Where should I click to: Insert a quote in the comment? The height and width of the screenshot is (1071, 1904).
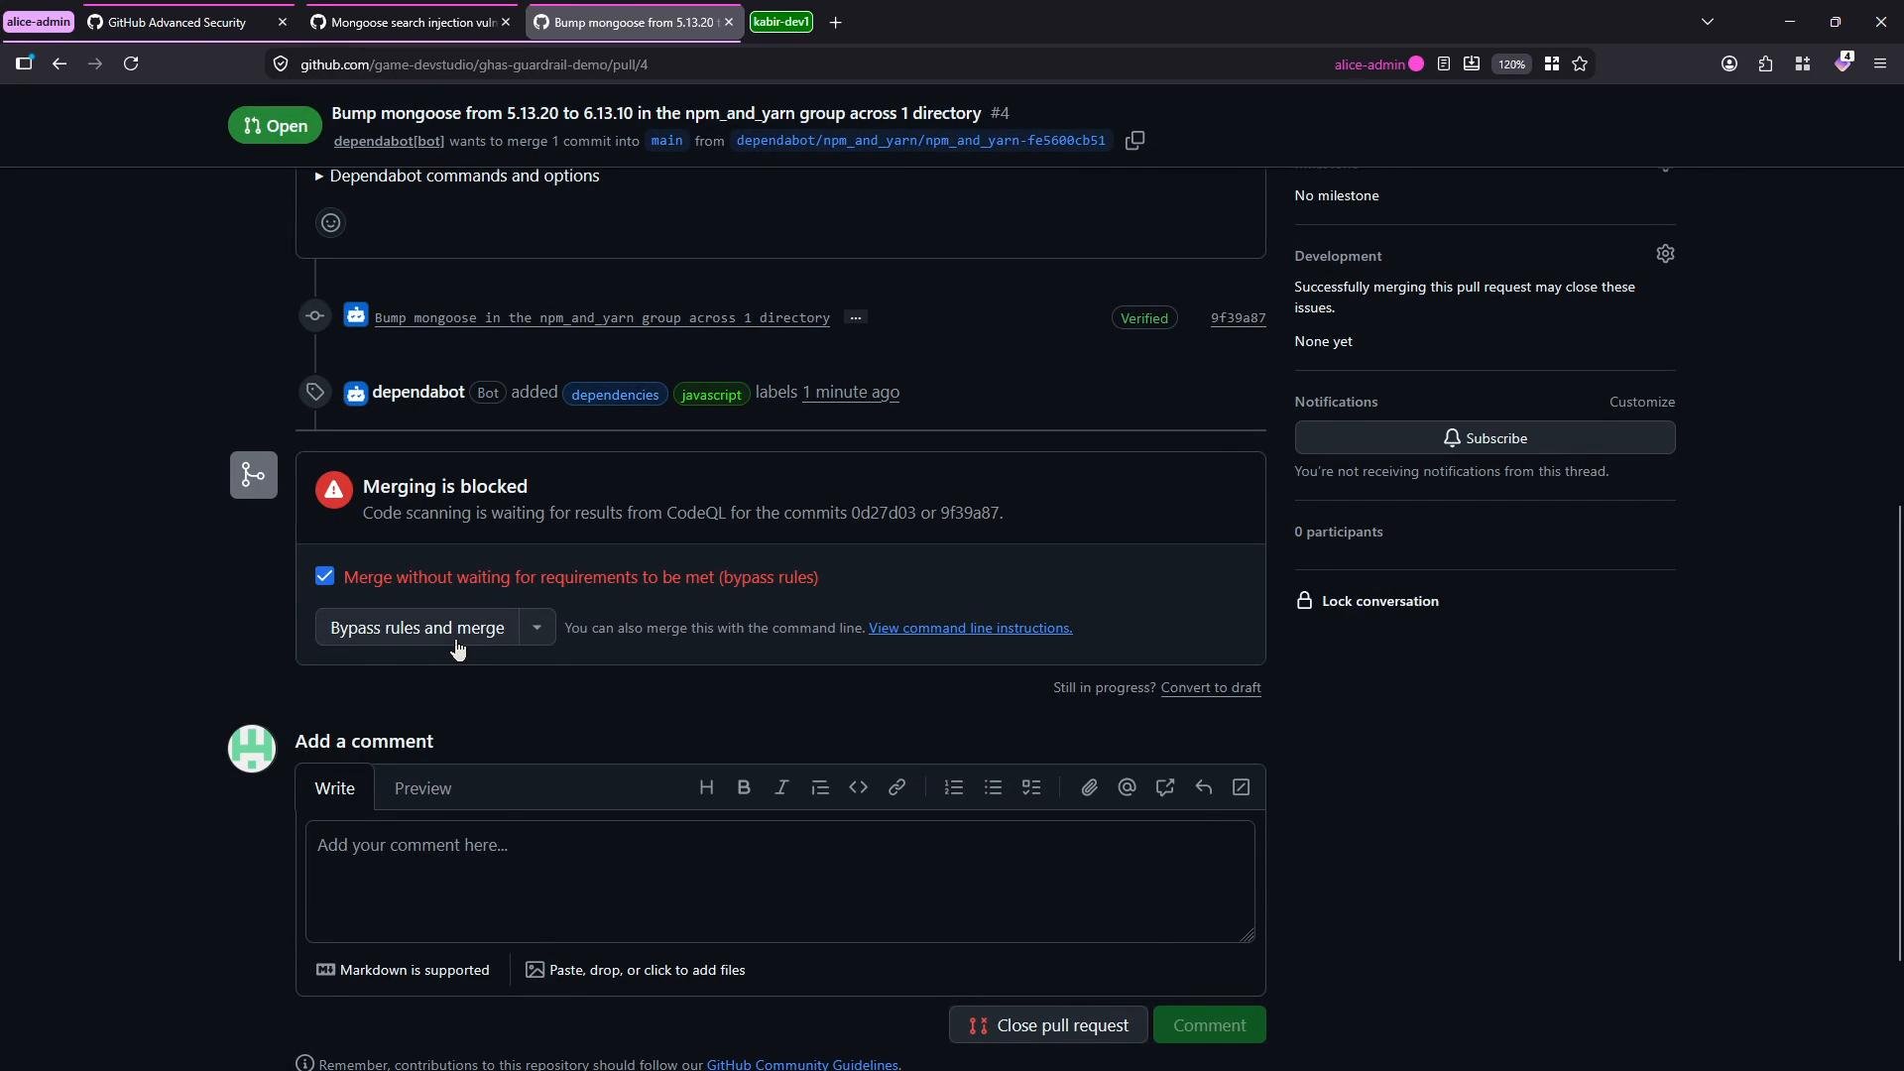click(820, 787)
